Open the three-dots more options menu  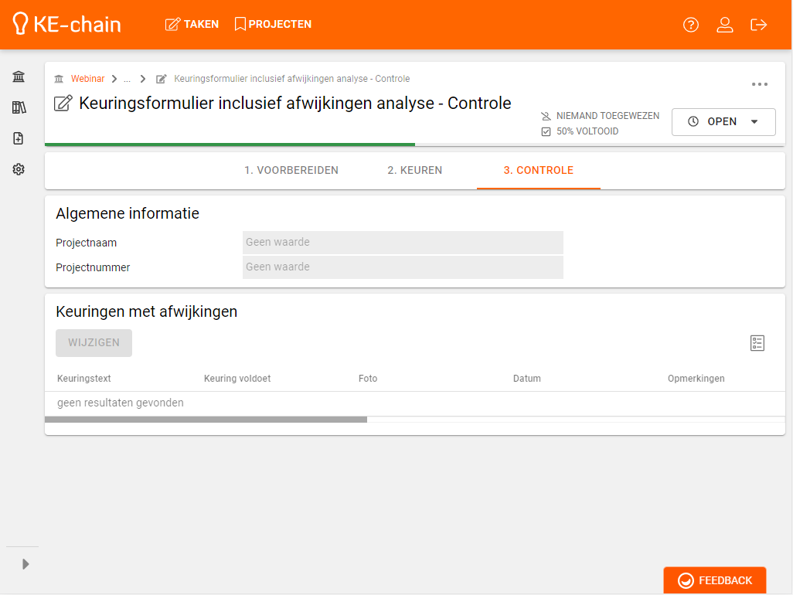click(760, 84)
